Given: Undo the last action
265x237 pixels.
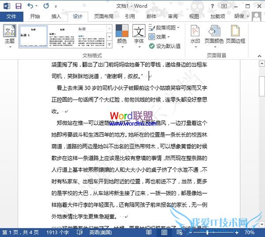Looking at the screenshot, I should click(30, 6).
